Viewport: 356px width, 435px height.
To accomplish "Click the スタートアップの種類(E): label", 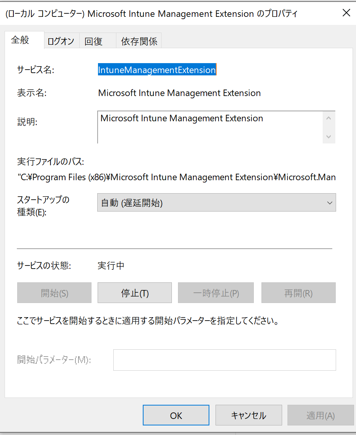I will point(43,206).
